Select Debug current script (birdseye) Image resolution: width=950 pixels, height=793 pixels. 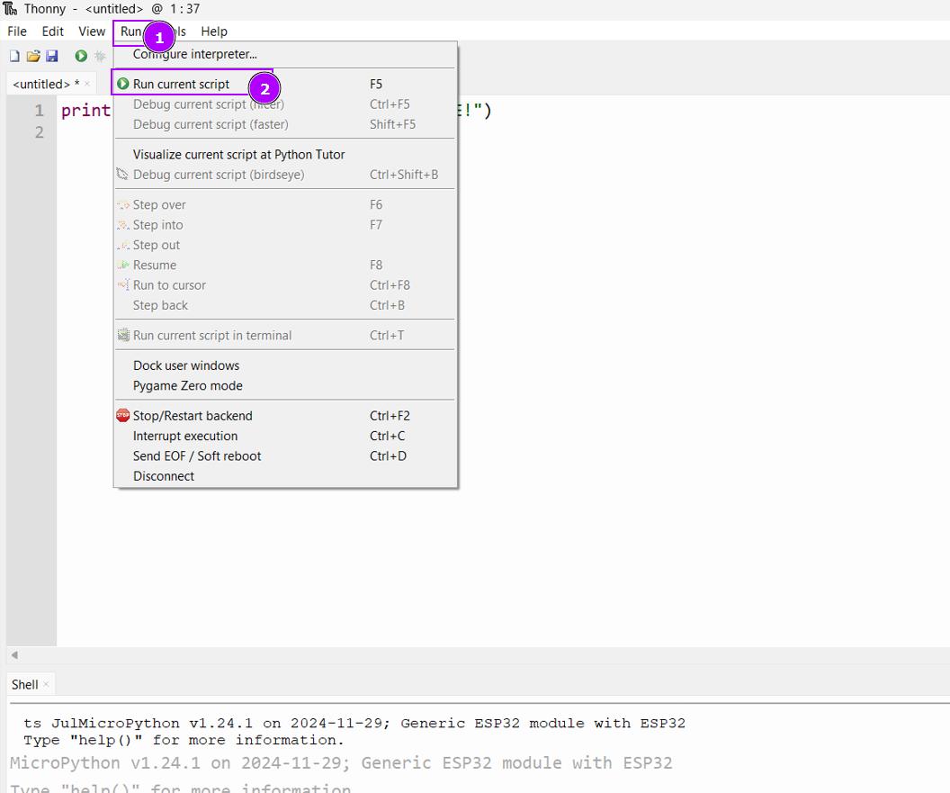(x=285, y=175)
